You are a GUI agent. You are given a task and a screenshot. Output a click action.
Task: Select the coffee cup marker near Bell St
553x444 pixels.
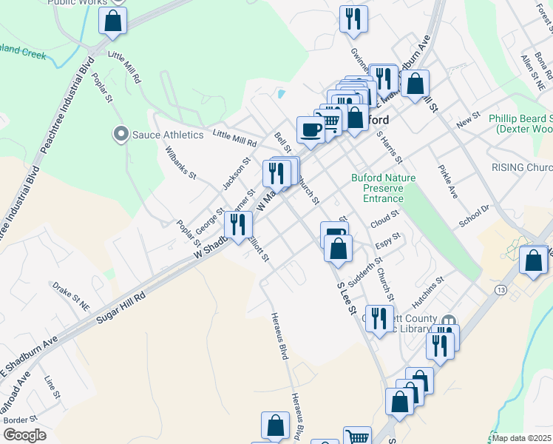click(x=311, y=130)
